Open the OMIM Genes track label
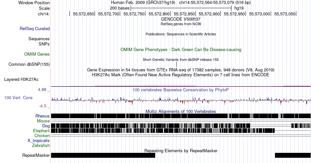 coord(37,54)
